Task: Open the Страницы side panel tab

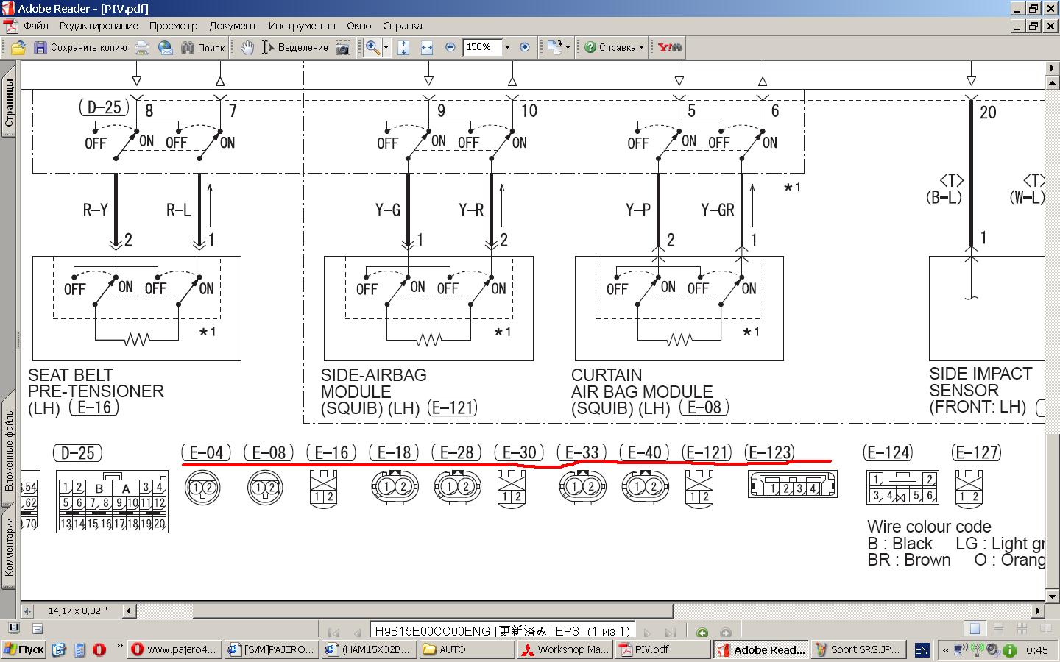Action: point(10,103)
